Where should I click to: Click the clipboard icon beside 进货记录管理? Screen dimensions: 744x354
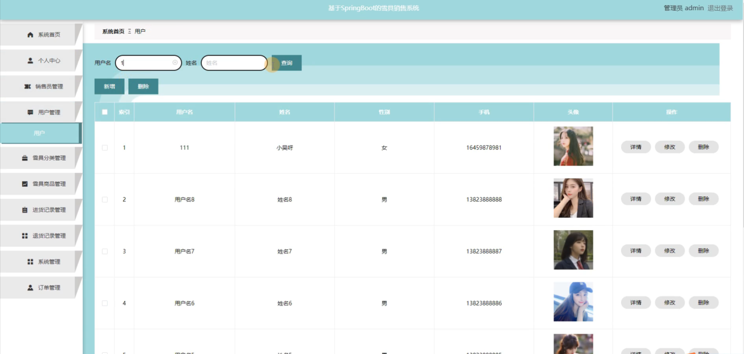[x=25, y=210]
